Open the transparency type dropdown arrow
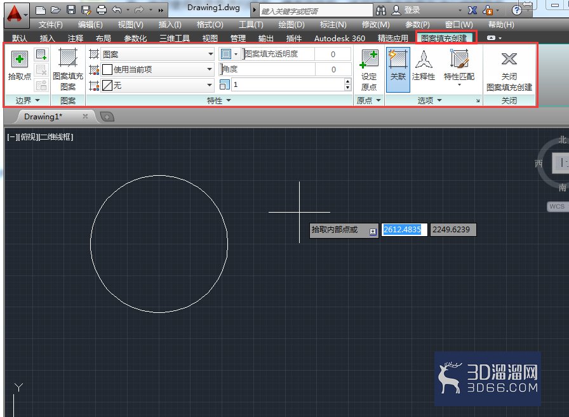Image resolution: width=569 pixels, height=417 pixels. (236, 55)
